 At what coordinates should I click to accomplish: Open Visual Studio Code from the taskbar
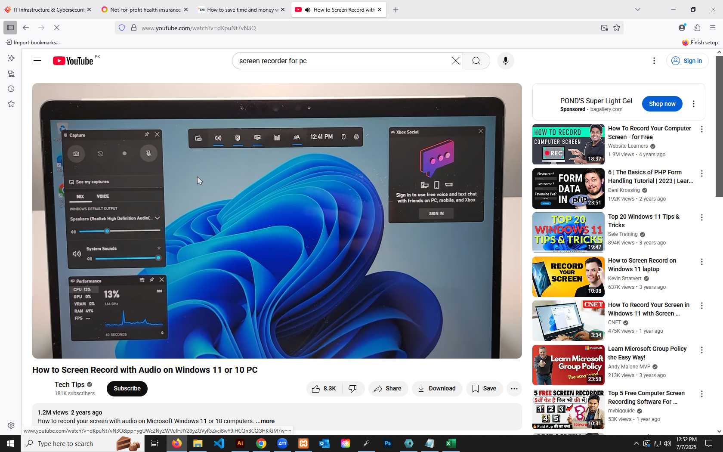point(219,443)
